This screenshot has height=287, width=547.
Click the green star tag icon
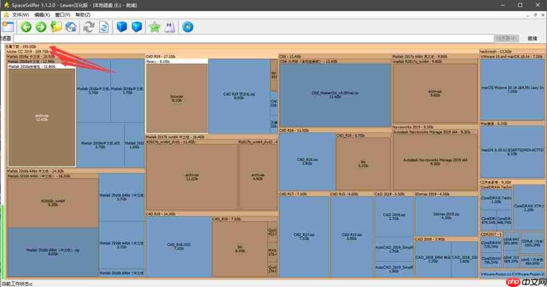pos(154,27)
